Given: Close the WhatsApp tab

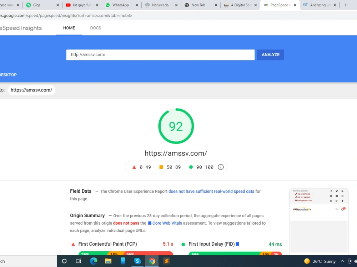Looking at the screenshot, I should (137, 5).
